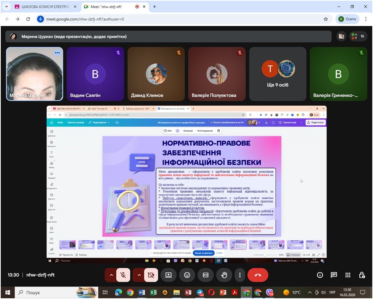Open more options three-dot menu
This screenshot has height=299, width=373.
(x=240, y=275)
